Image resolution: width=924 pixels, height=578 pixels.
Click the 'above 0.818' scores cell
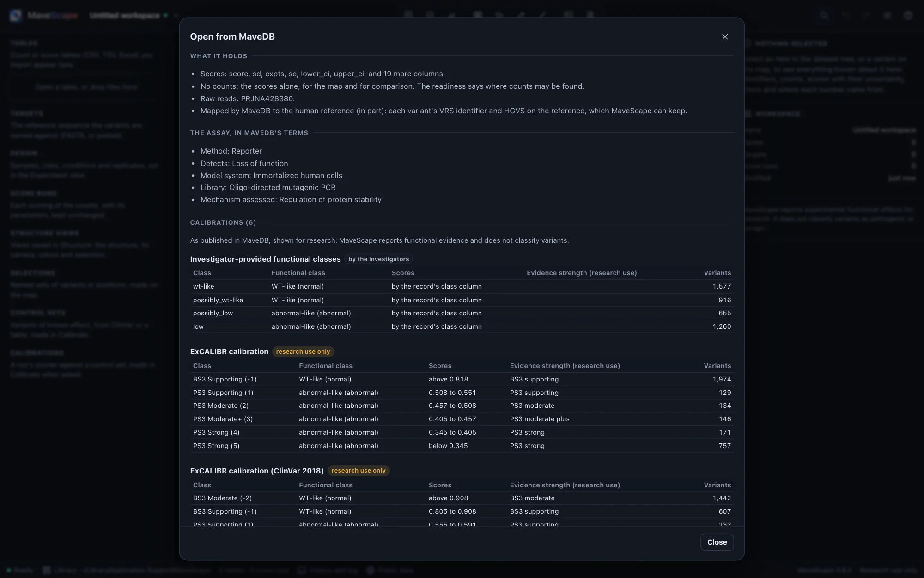click(x=448, y=379)
